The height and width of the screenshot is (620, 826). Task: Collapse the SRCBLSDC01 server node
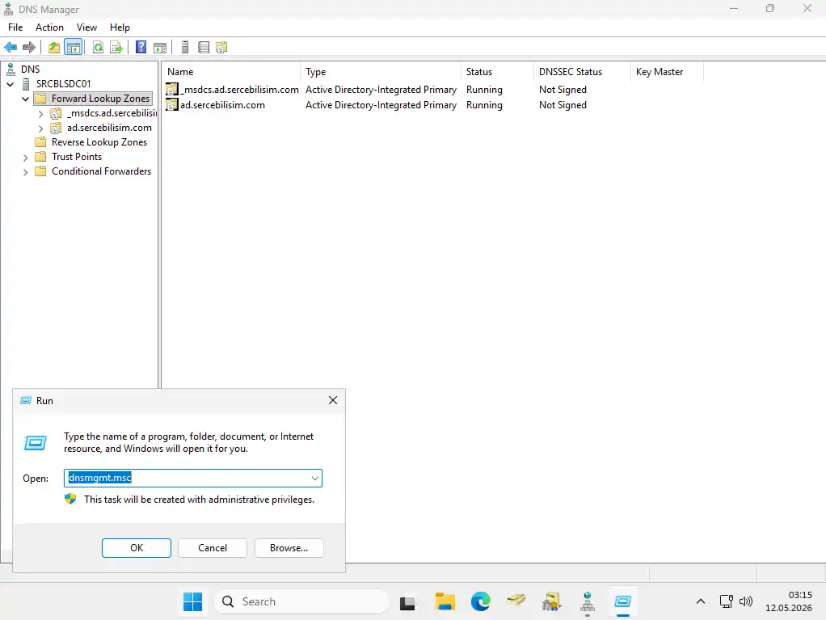tap(10, 84)
